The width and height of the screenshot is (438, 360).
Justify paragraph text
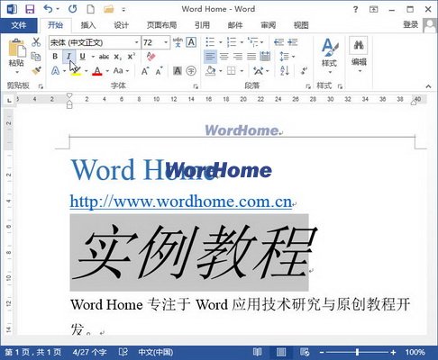click(x=251, y=57)
